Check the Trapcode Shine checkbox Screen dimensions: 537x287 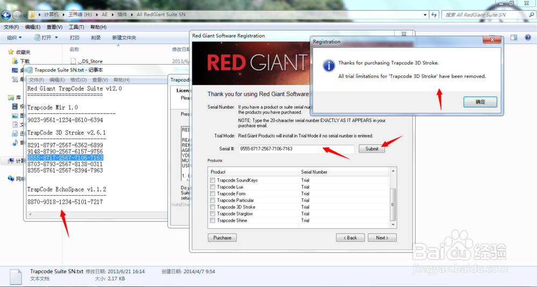point(213,220)
